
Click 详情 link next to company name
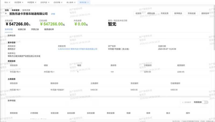click(x=53, y=14)
